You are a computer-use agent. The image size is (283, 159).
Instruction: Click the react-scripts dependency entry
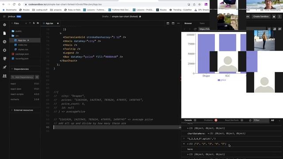[x=25, y=94]
